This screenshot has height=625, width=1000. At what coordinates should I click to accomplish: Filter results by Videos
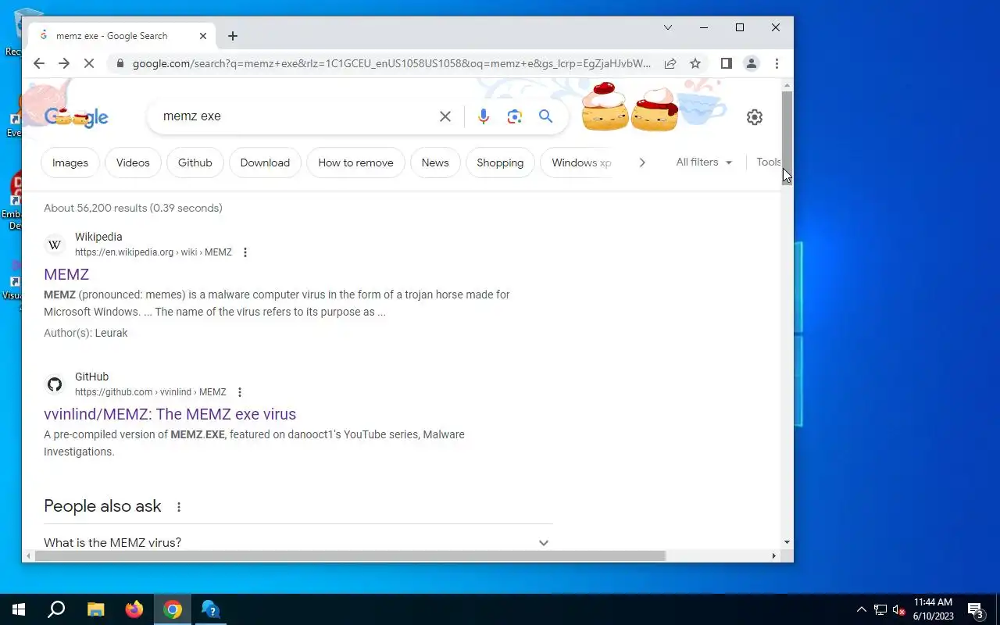(x=133, y=162)
